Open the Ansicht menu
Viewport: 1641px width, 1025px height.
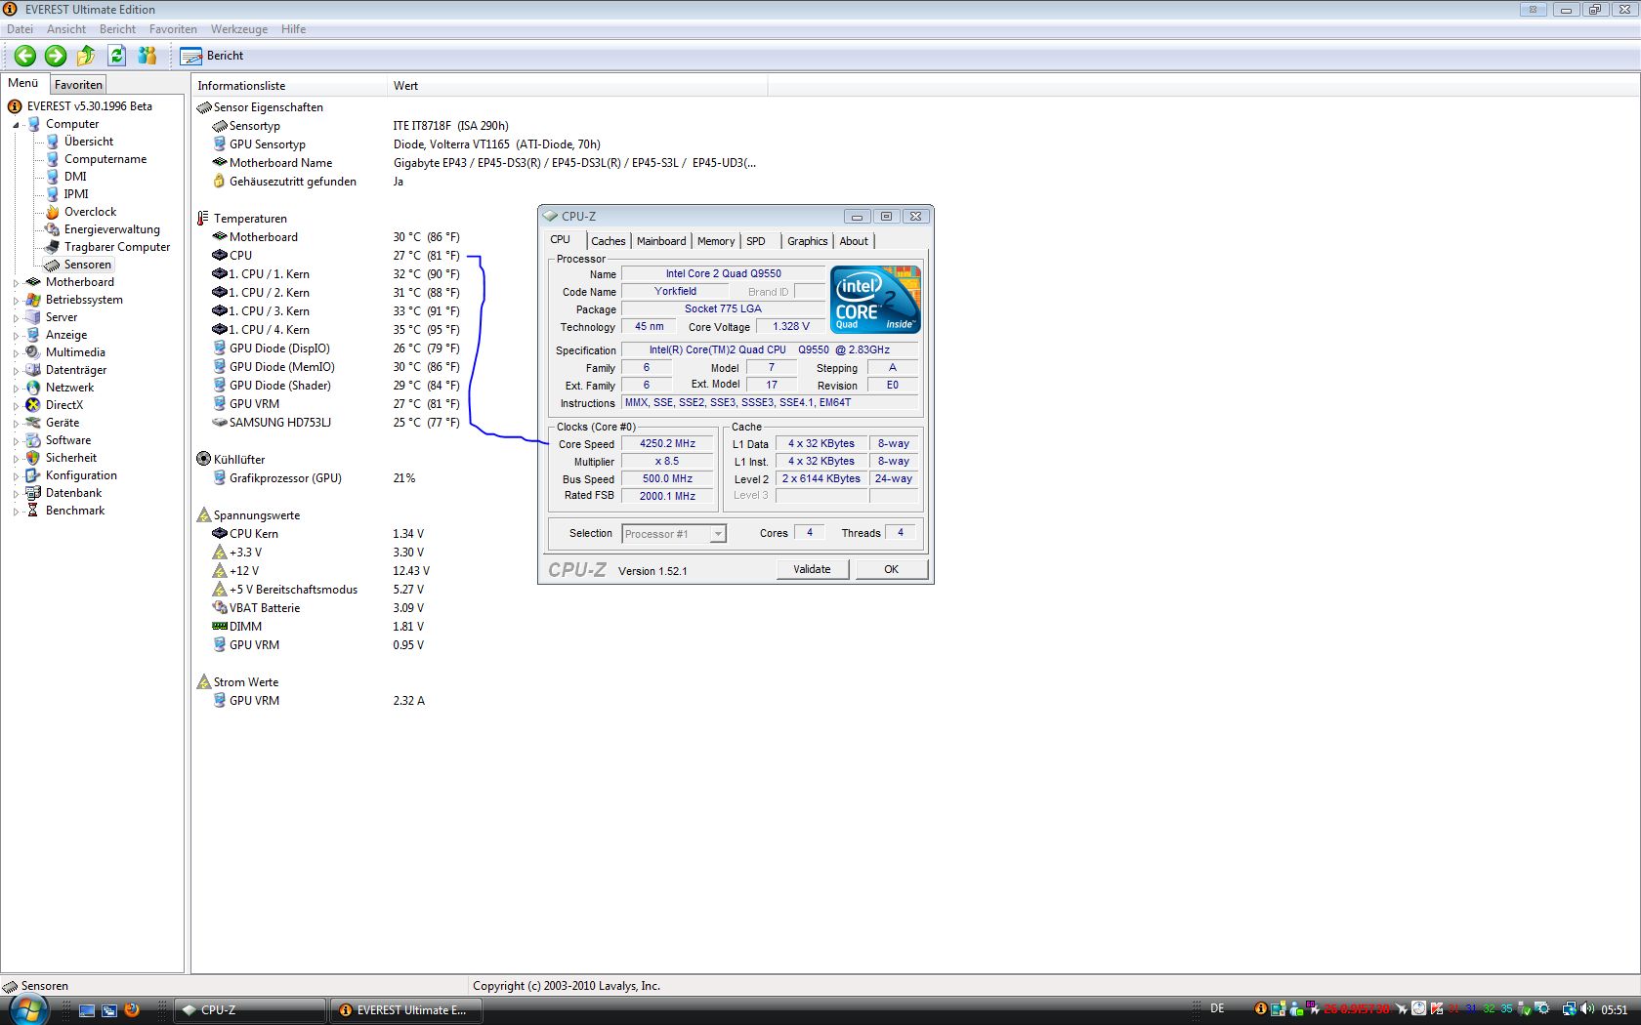tap(66, 29)
